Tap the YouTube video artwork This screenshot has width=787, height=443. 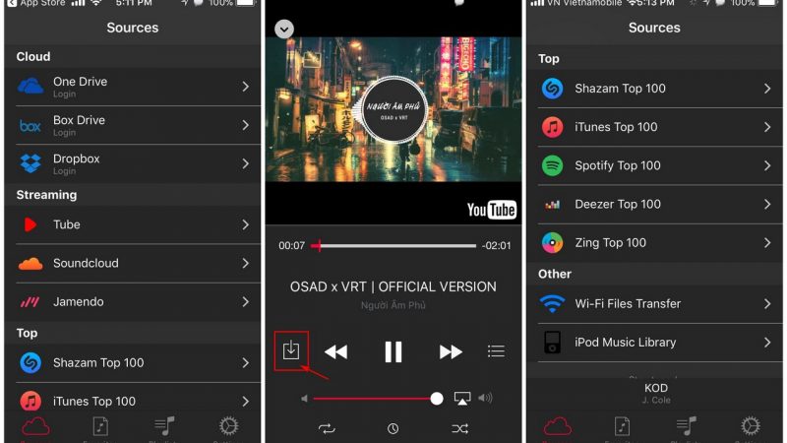coord(393,109)
